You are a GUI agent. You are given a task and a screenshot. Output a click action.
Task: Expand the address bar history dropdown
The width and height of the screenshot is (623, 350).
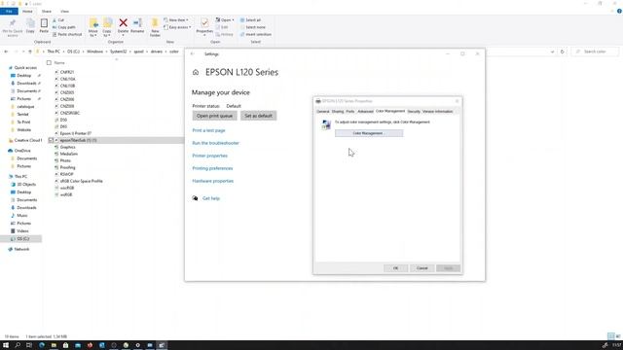[552, 52]
